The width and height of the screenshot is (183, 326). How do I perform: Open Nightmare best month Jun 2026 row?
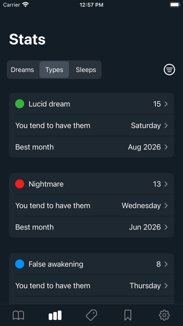click(91, 227)
